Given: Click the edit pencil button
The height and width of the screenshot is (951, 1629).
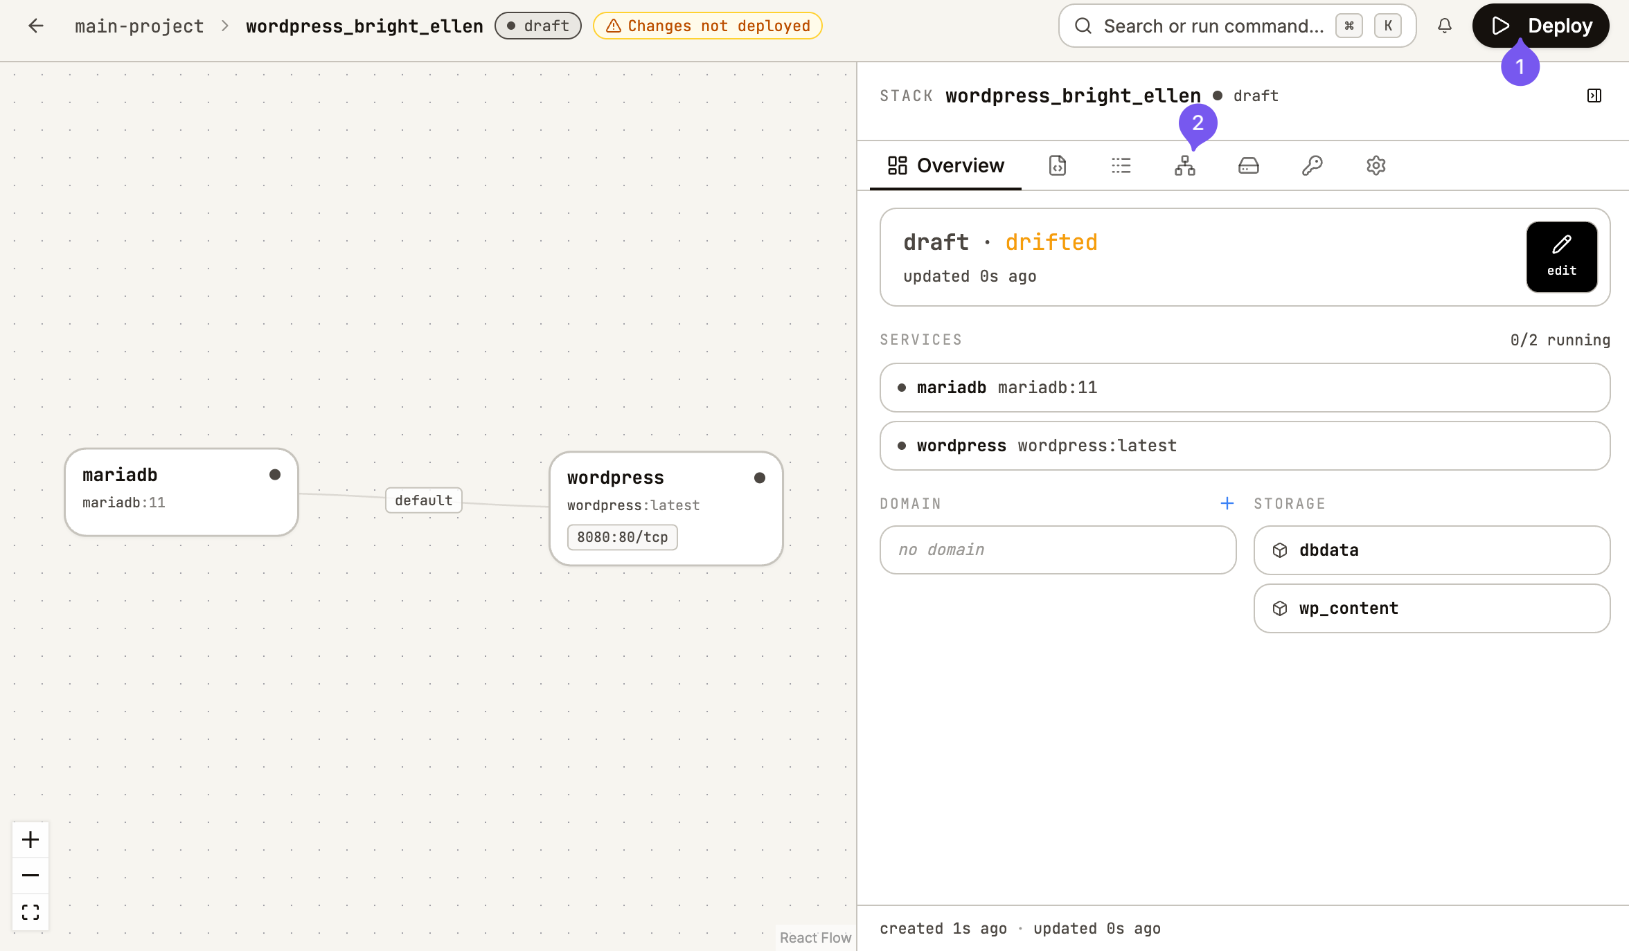Looking at the screenshot, I should 1562,257.
